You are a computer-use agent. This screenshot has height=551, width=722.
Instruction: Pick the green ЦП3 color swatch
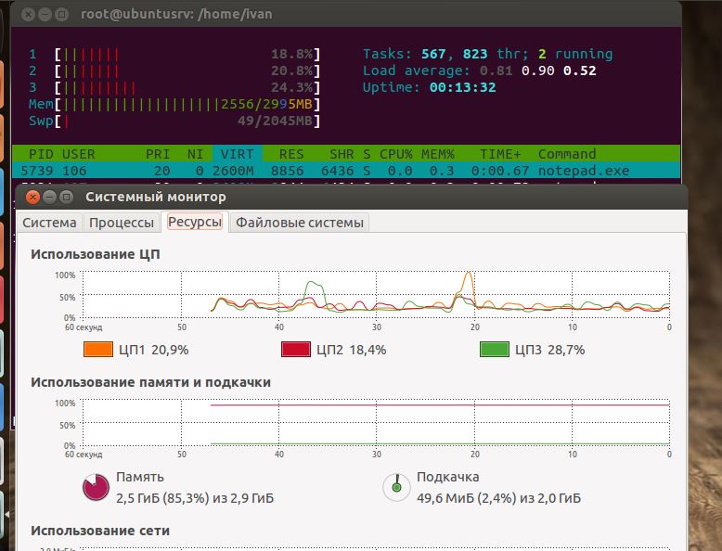coord(494,350)
